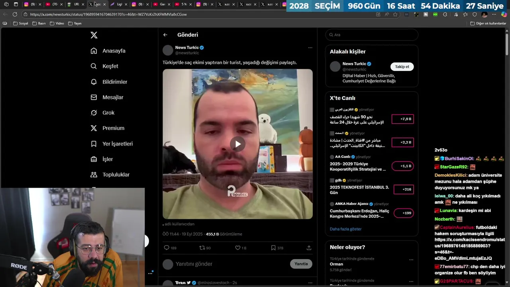The height and width of the screenshot is (287, 510).
Task: Open the 2025 TEKNOFEST İSTANBUL live stream
Action: [x=359, y=190]
